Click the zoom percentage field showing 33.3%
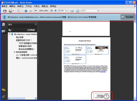The image size is (137, 101). [61, 11]
